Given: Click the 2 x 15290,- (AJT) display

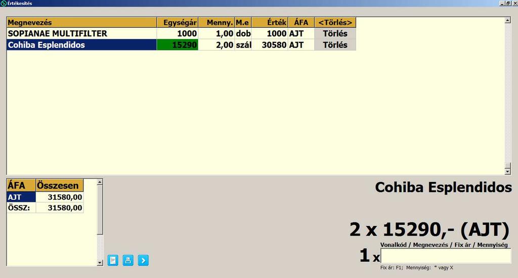Looking at the screenshot, I should coord(429,229).
